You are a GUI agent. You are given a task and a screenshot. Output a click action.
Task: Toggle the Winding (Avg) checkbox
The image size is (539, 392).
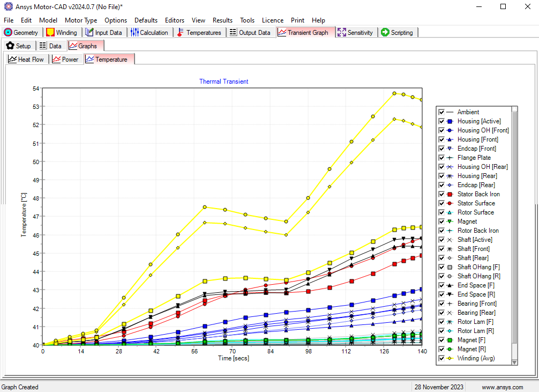tap(441, 358)
